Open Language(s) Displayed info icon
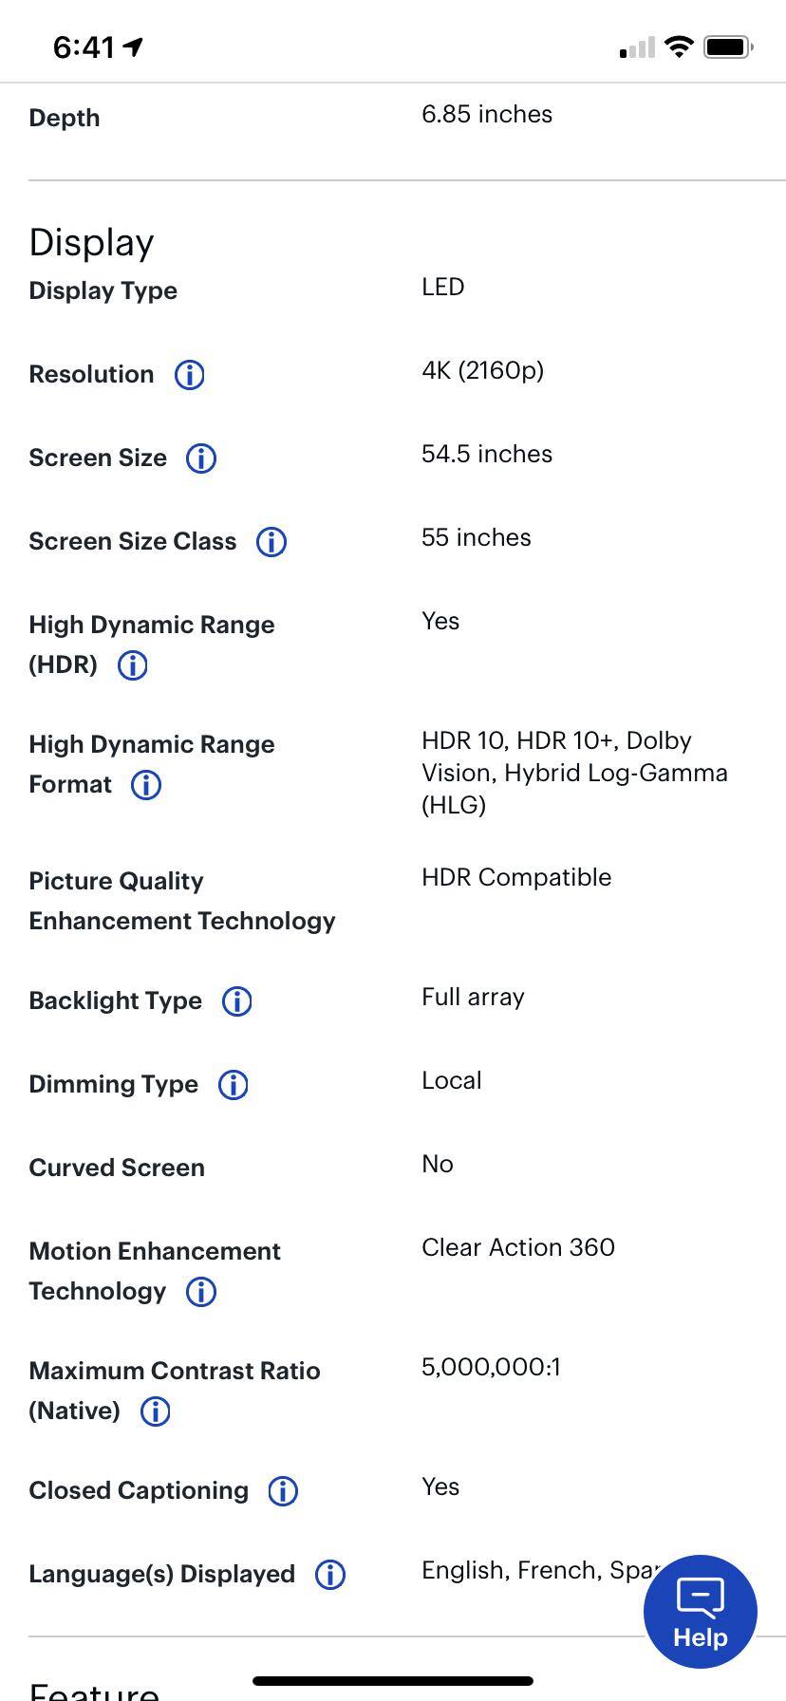The width and height of the screenshot is (786, 1701). tap(330, 1575)
